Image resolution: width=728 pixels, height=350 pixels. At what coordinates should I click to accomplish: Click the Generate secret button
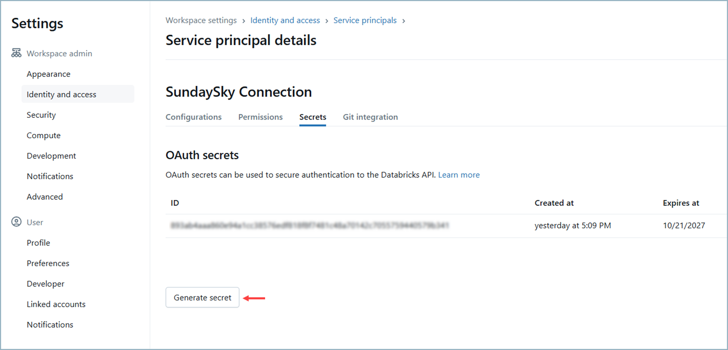pos(202,297)
